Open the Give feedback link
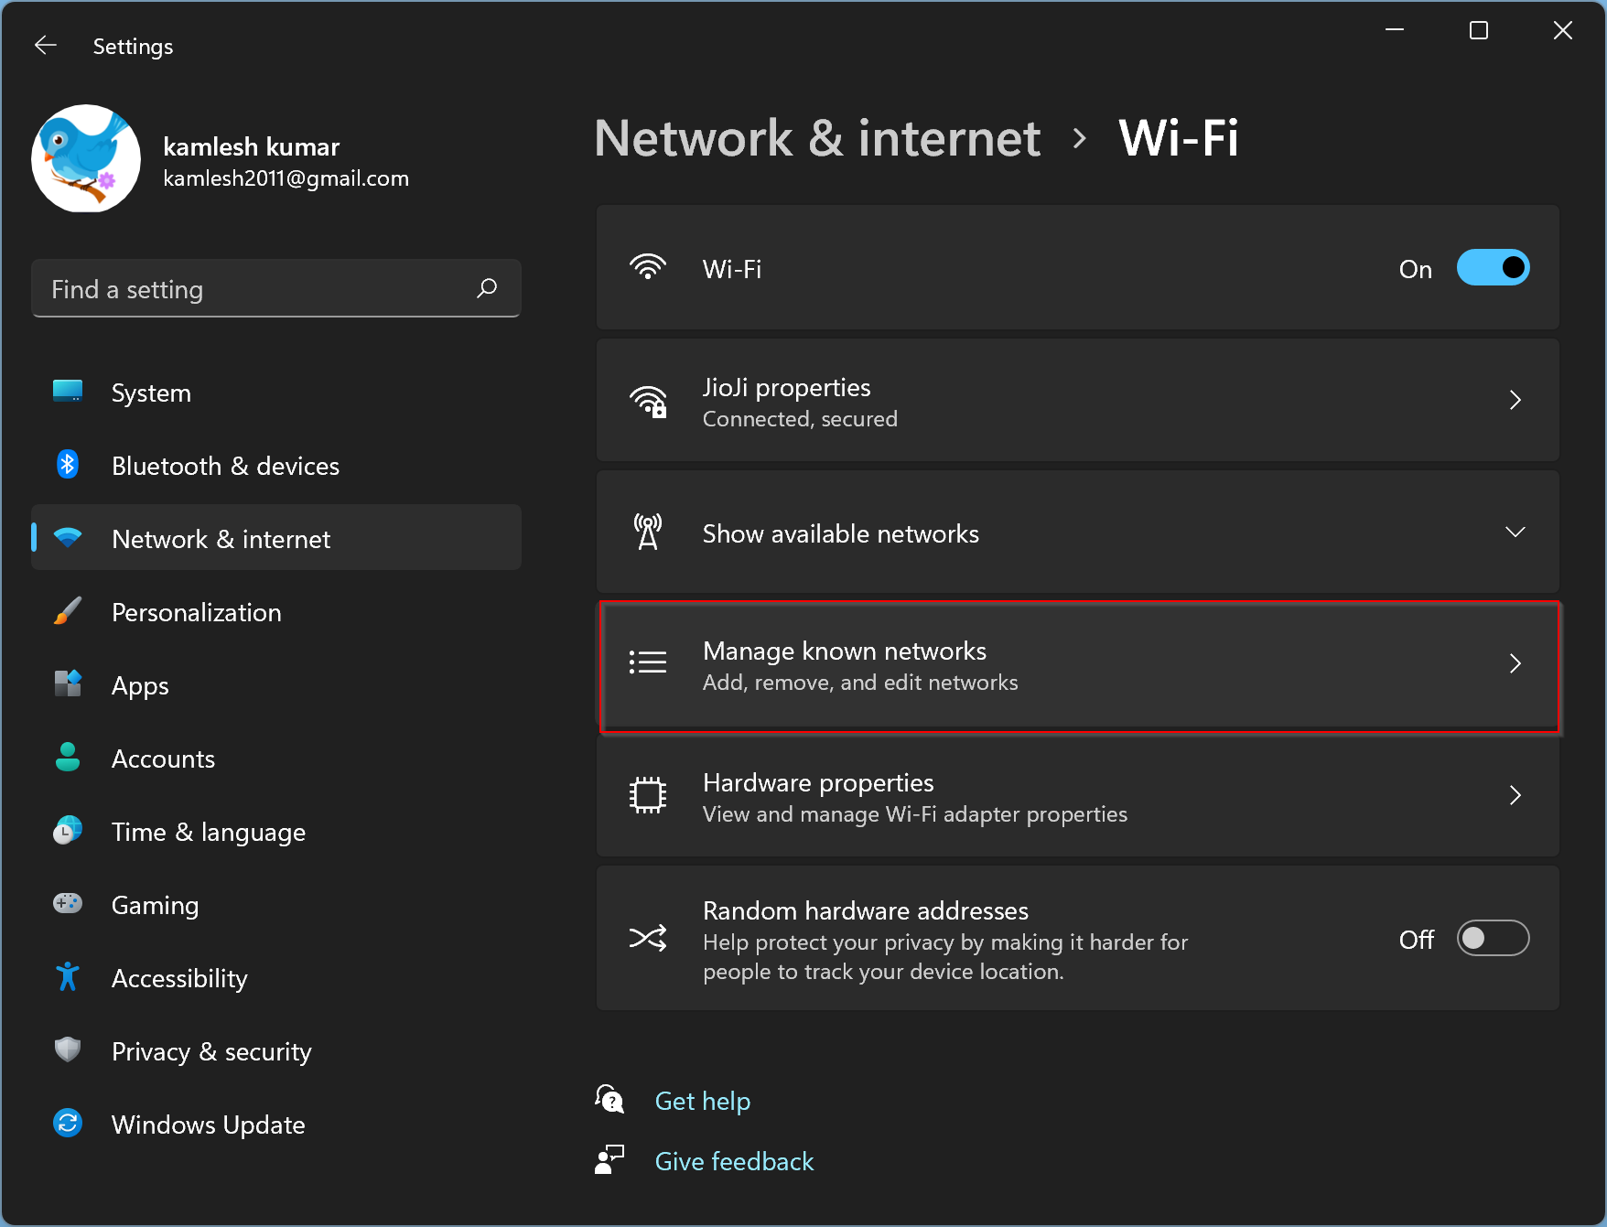 (x=734, y=1161)
